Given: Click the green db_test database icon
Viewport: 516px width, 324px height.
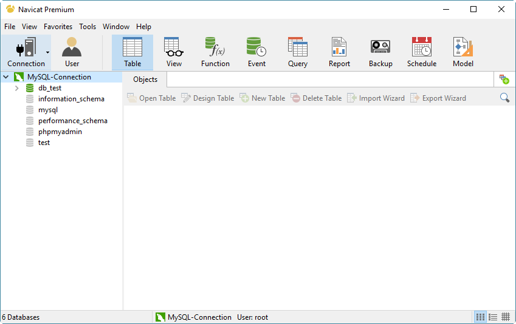Looking at the screenshot, I should click(x=30, y=88).
